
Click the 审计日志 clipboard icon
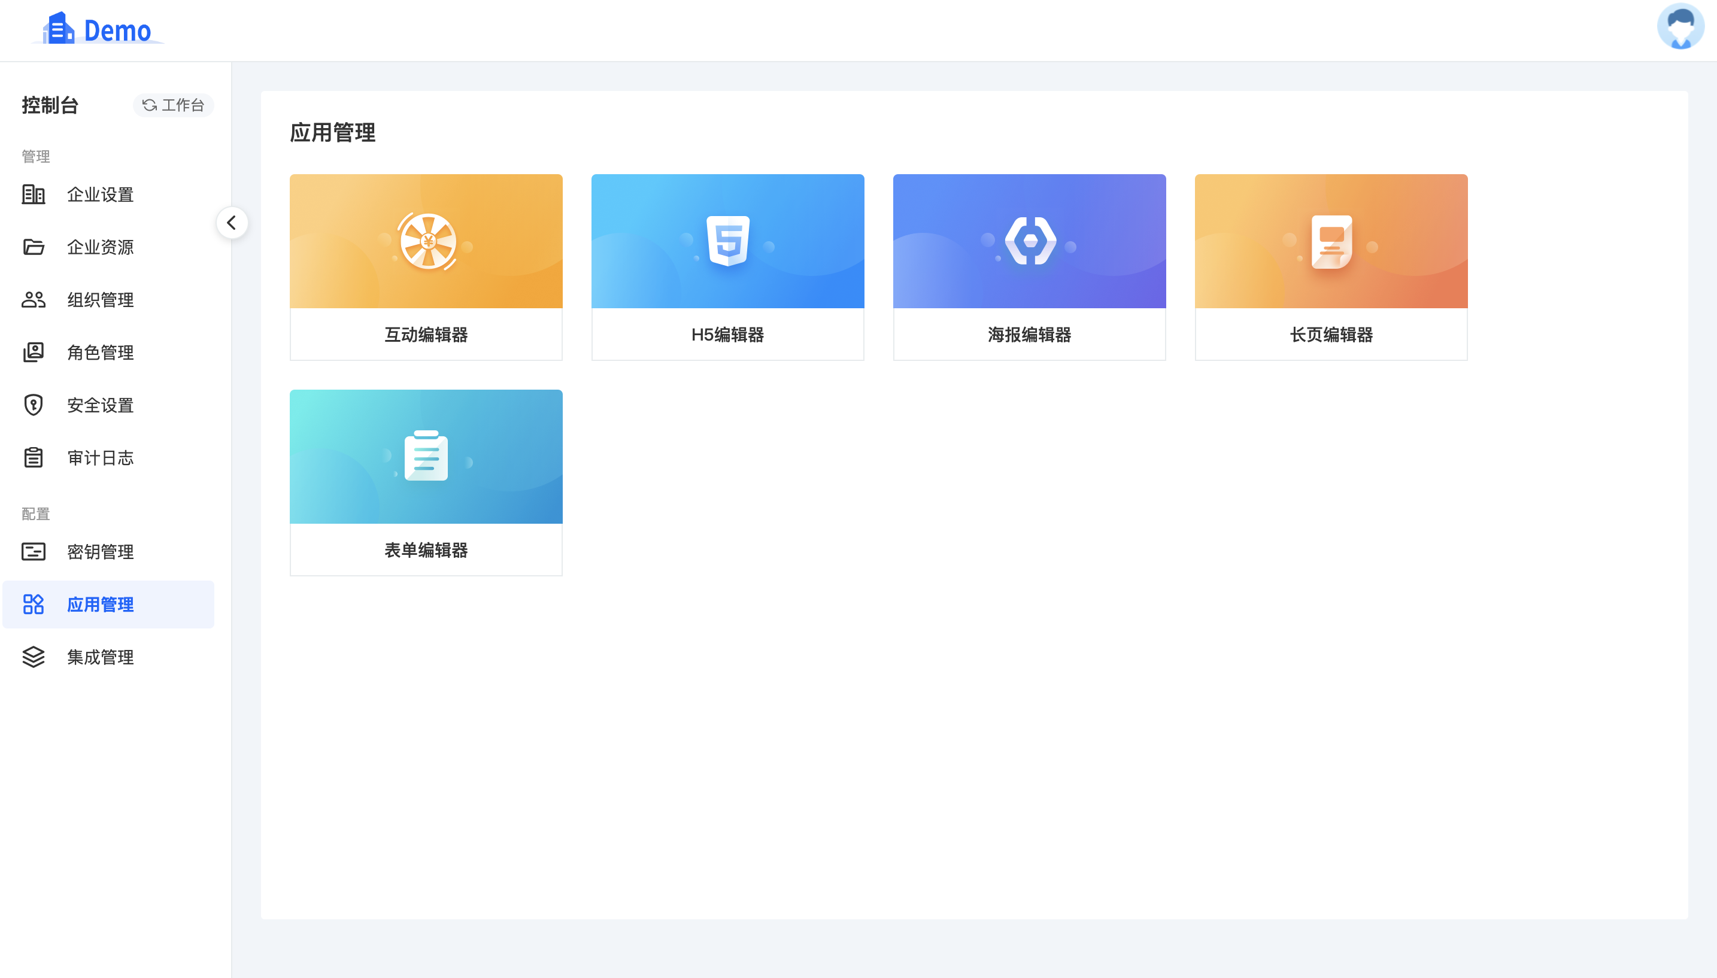tap(34, 457)
